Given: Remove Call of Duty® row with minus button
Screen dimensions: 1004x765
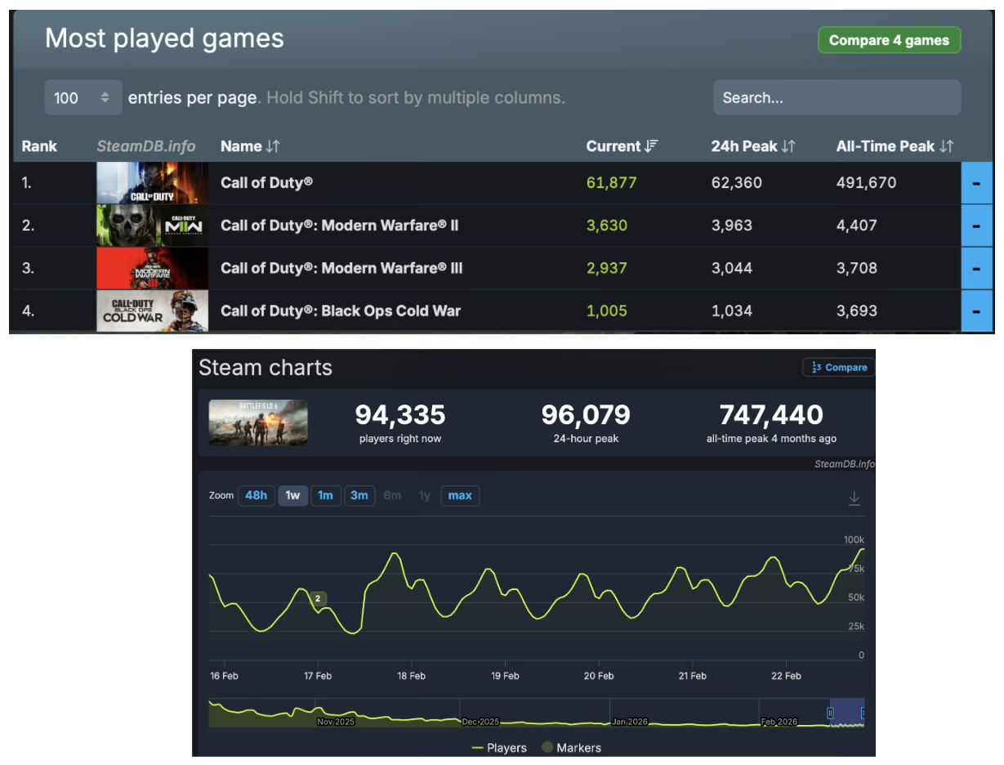Looking at the screenshot, I should pyautogui.click(x=977, y=182).
